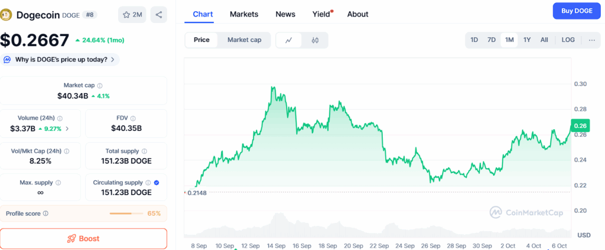Click info icon beside Volume (24h)
The width and height of the screenshot is (605, 250).
pyautogui.click(x=60, y=118)
